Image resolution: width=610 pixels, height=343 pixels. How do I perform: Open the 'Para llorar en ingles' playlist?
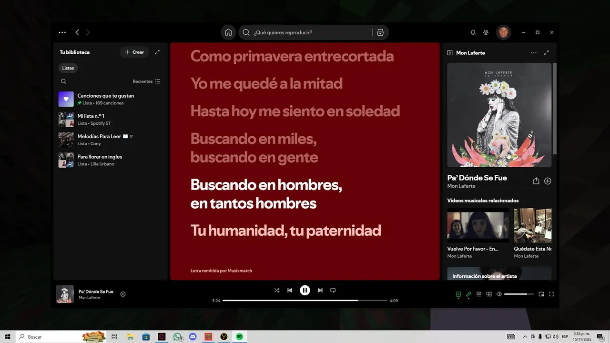[110, 160]
